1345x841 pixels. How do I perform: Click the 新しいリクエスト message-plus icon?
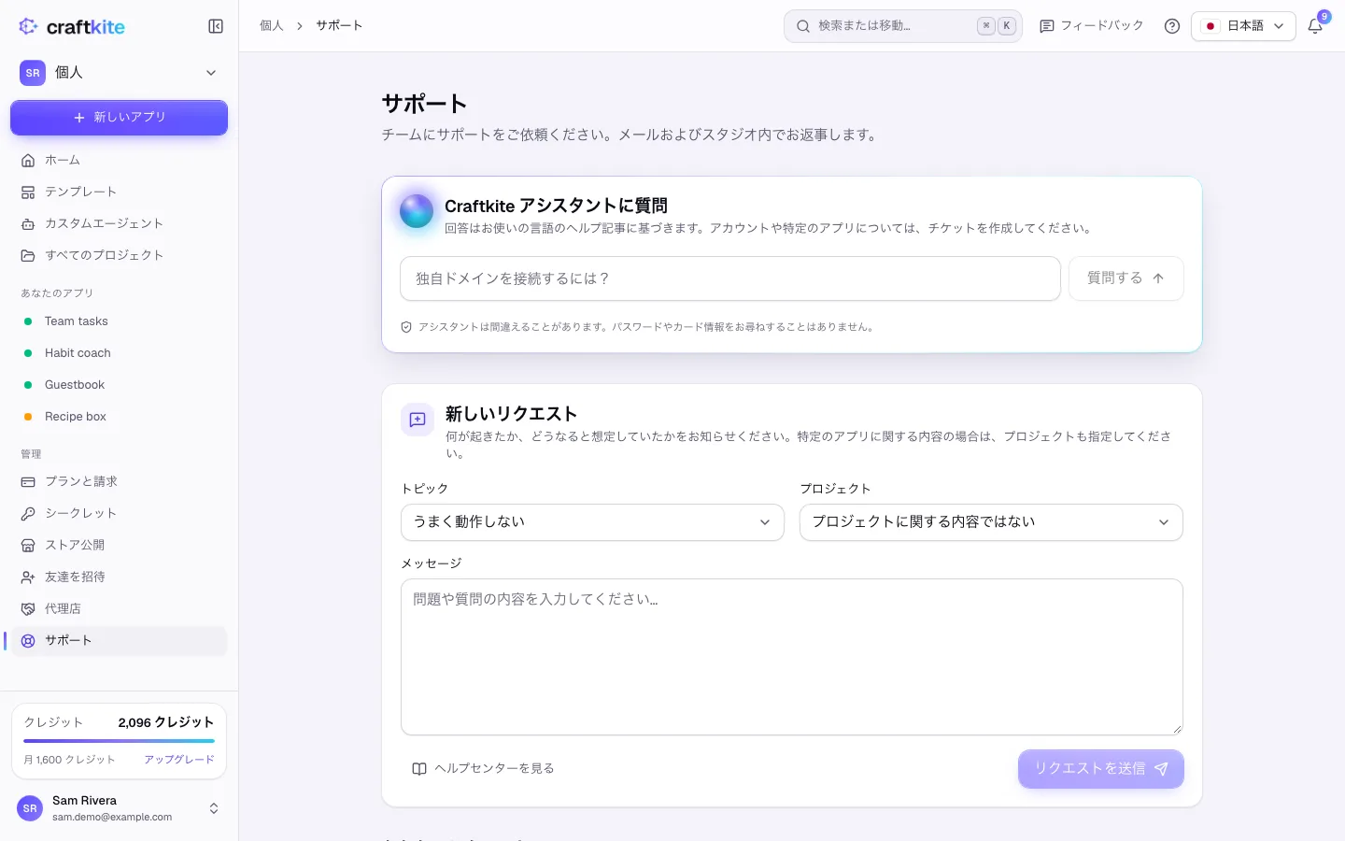pos(418,420)
